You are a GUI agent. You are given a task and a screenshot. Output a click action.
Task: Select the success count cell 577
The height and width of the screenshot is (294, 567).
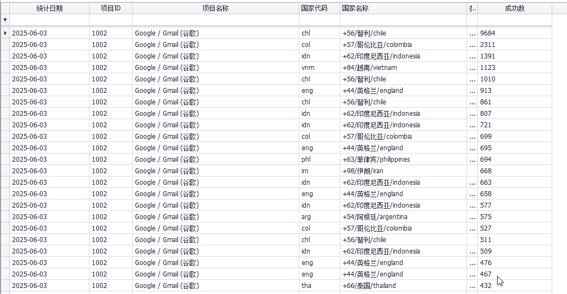[515, 205]
